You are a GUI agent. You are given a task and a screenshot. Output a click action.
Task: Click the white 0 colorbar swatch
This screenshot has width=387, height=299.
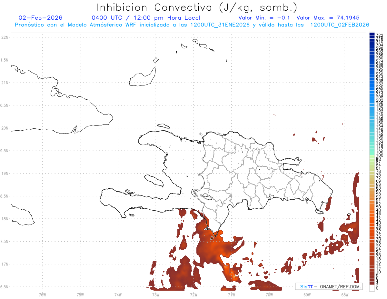(x=372, y=288)
